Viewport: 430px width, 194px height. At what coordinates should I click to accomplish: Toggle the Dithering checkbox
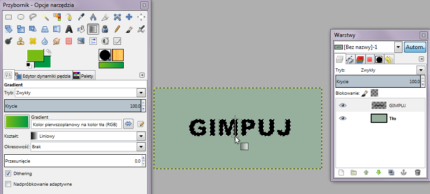[x=8, y=174]
